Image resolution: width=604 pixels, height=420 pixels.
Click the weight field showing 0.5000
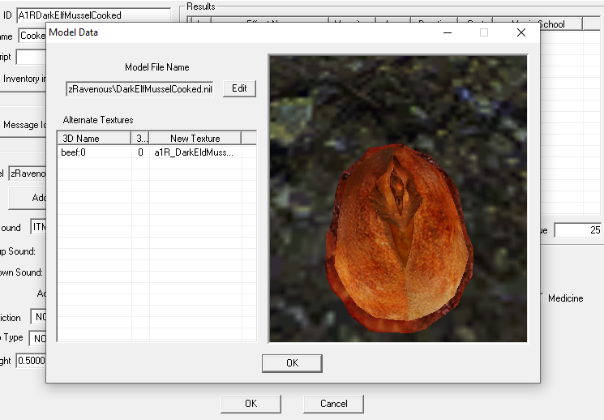31,361
